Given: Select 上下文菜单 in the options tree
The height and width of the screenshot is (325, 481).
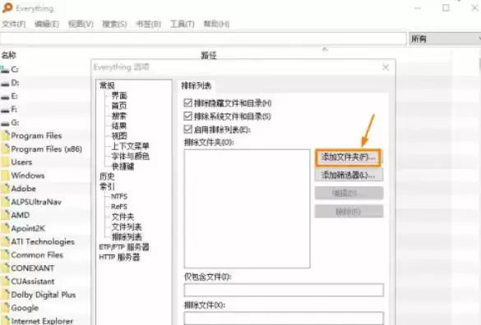Looking at the screenshot, I should click(x=131, y=146).
